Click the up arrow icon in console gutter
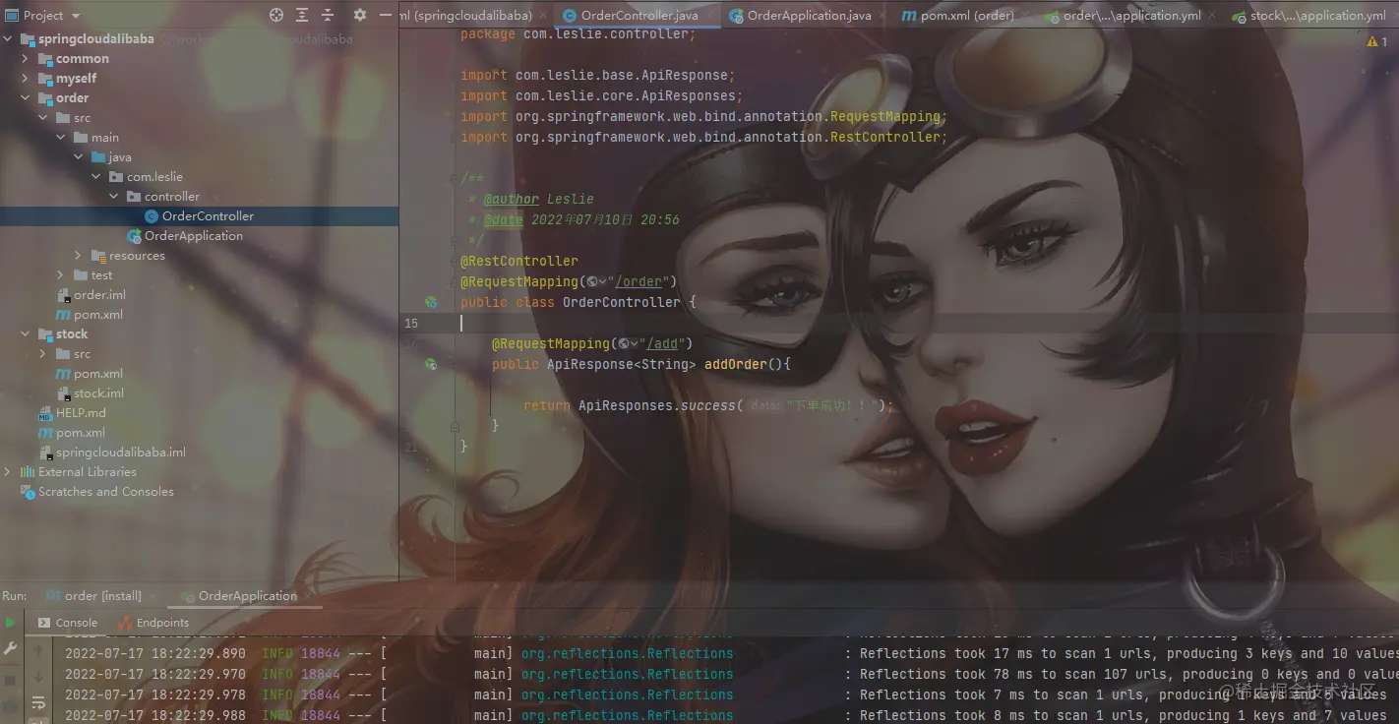This screenshot has width=1399, height=724. pos(39,651)
